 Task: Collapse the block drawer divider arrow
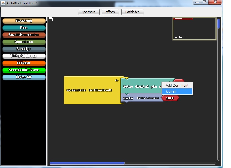47,20
